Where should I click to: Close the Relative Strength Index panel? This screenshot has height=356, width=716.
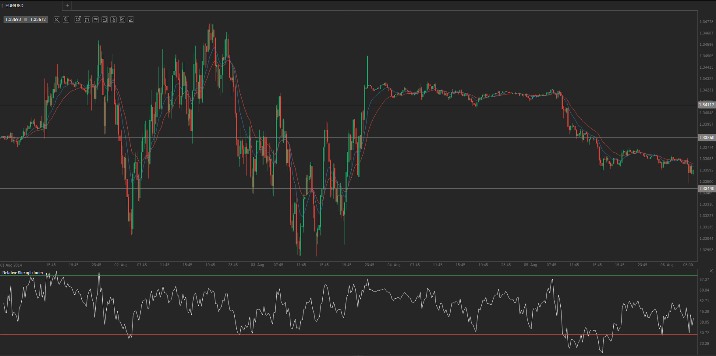coord(711,271)
